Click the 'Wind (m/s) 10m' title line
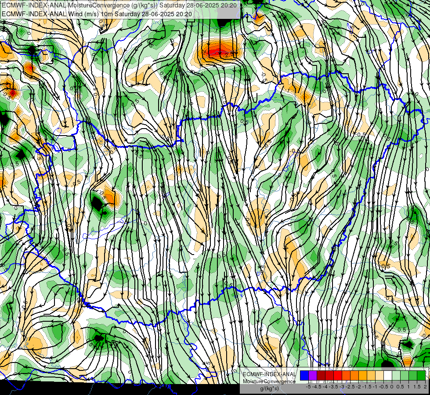The height and width of the screenshot is (395, 430). (97, 14)
